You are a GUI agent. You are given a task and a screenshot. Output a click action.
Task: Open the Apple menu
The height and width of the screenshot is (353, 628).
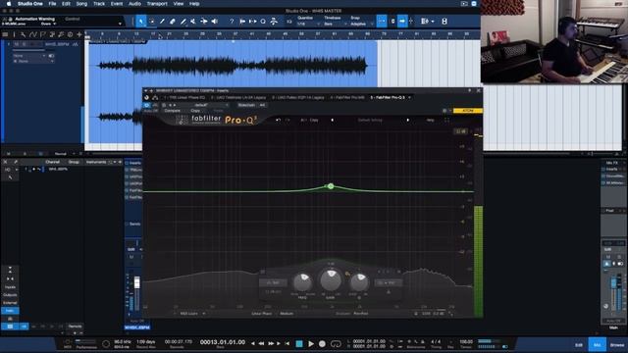pos(9,4)
